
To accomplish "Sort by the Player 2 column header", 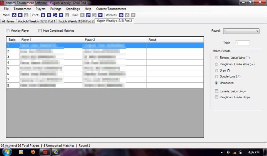I will click(115, 40).
